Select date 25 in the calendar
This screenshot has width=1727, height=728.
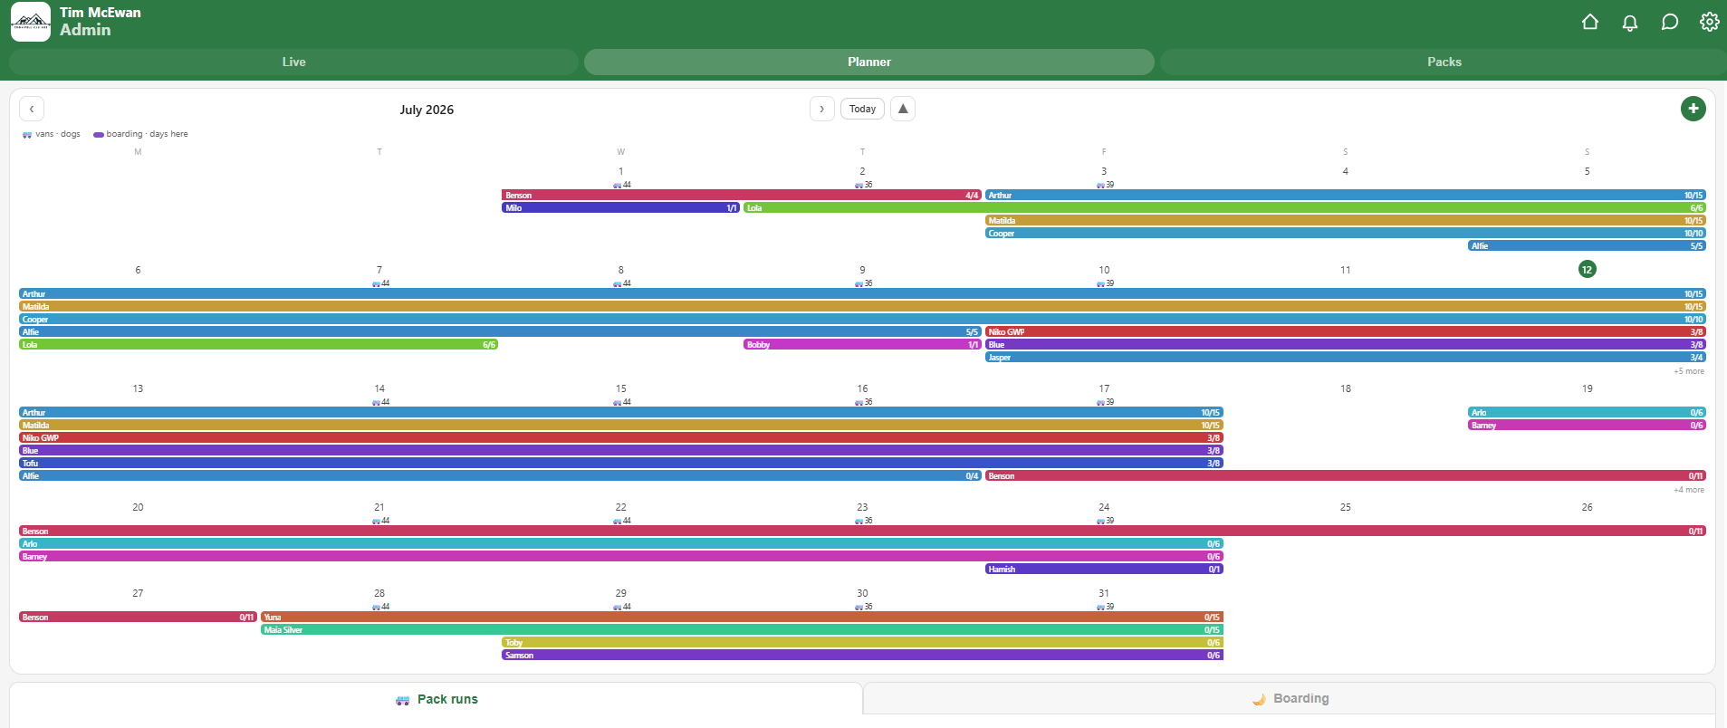pos(1345,507)
